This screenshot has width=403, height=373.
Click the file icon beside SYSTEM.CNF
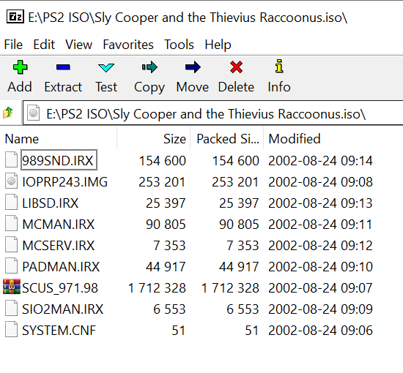11,330
